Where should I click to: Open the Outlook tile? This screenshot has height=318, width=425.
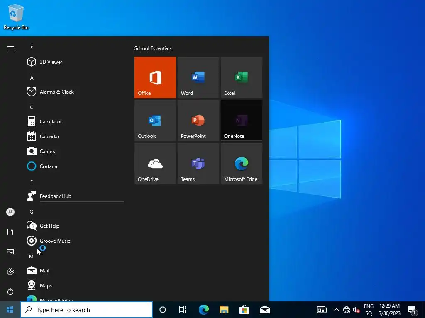[x=155, y=120]
